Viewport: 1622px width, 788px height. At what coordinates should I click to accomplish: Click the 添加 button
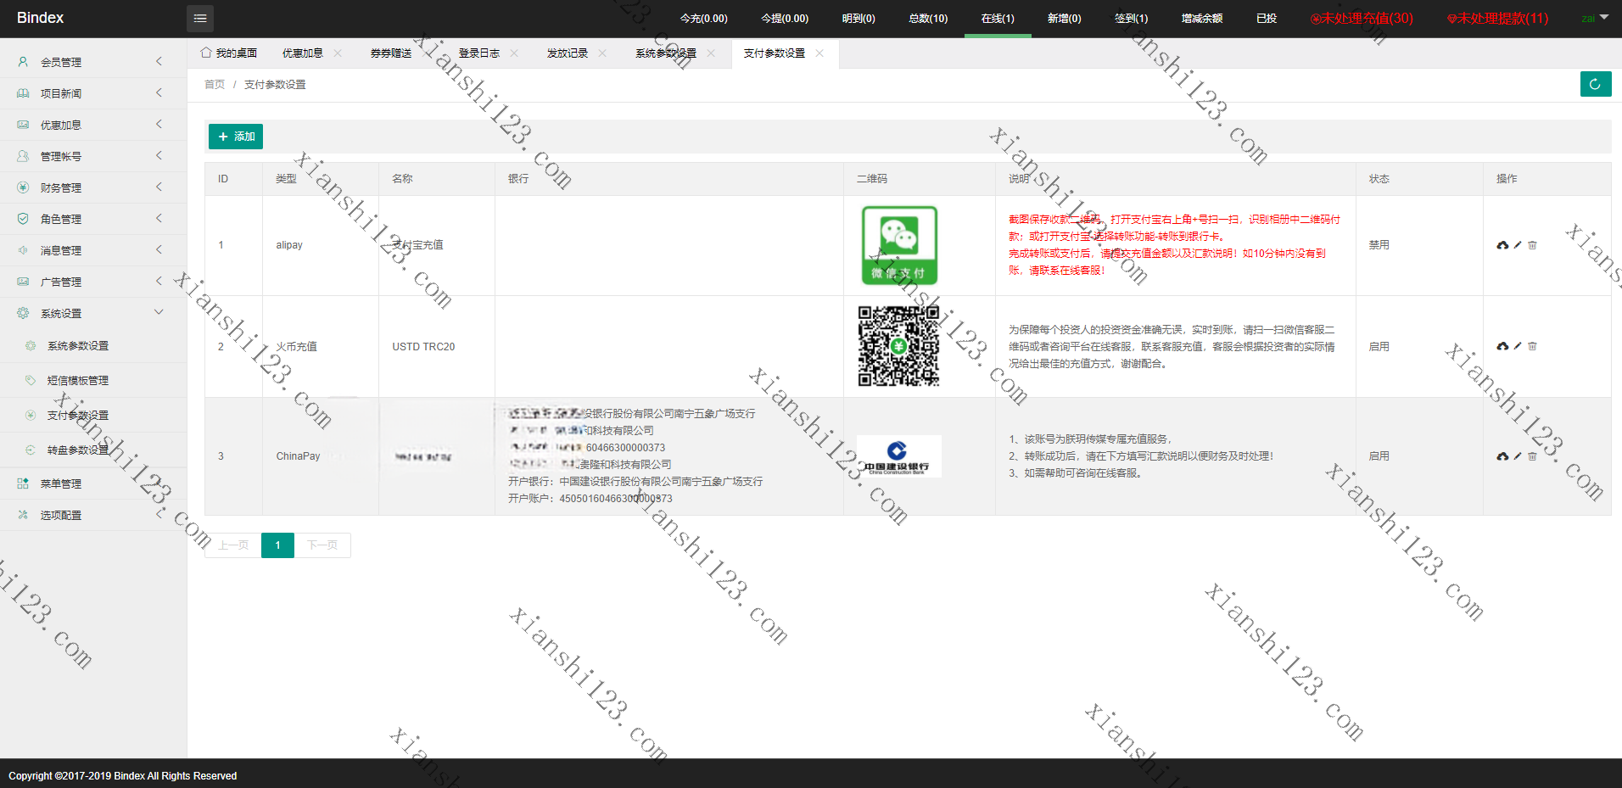pos(236,137)
